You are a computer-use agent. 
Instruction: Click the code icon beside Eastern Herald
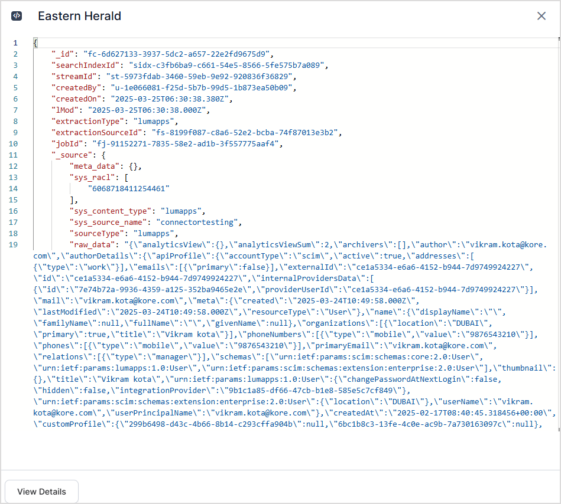click(x=17, y=16)
